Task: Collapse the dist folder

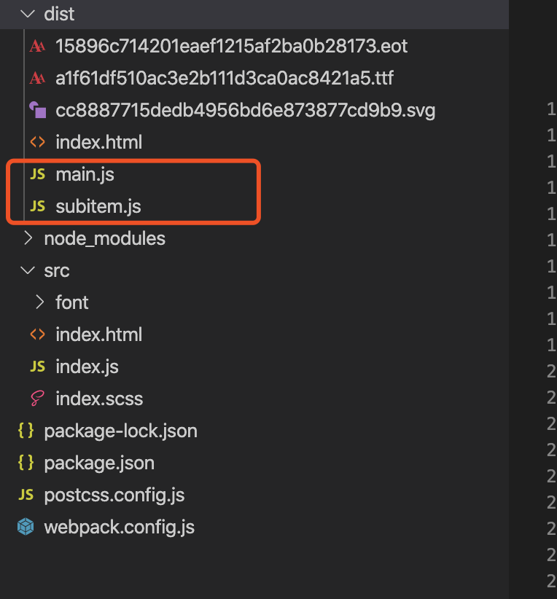Action: pos(28,15)
